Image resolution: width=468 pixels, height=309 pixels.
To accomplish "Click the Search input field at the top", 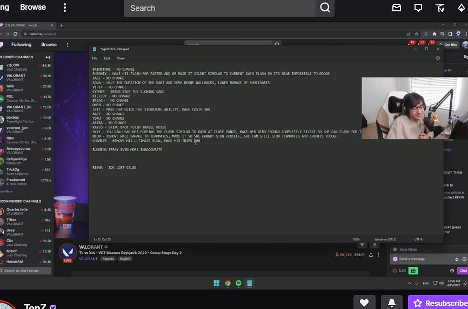I will point(219,8).
